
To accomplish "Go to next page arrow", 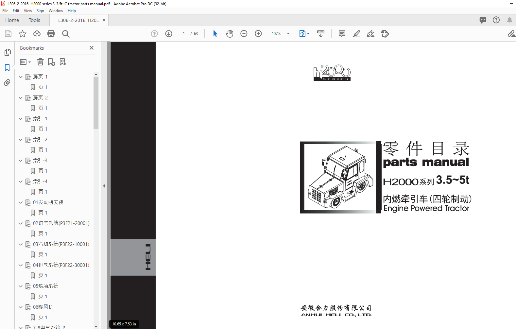I will (x=169, y=34).
